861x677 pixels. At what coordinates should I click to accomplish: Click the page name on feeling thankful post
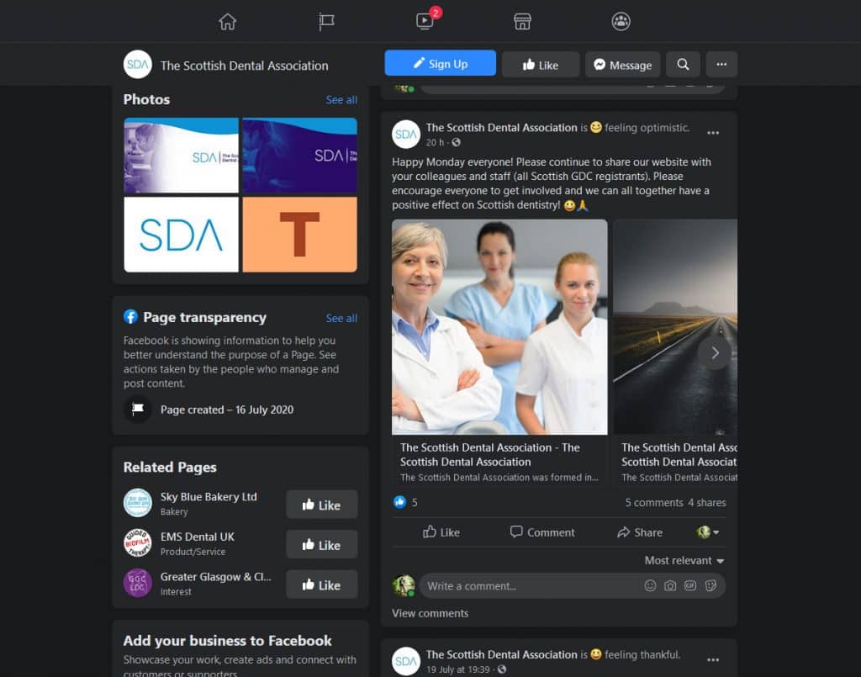pyautogui.click(x=501, y=654)
